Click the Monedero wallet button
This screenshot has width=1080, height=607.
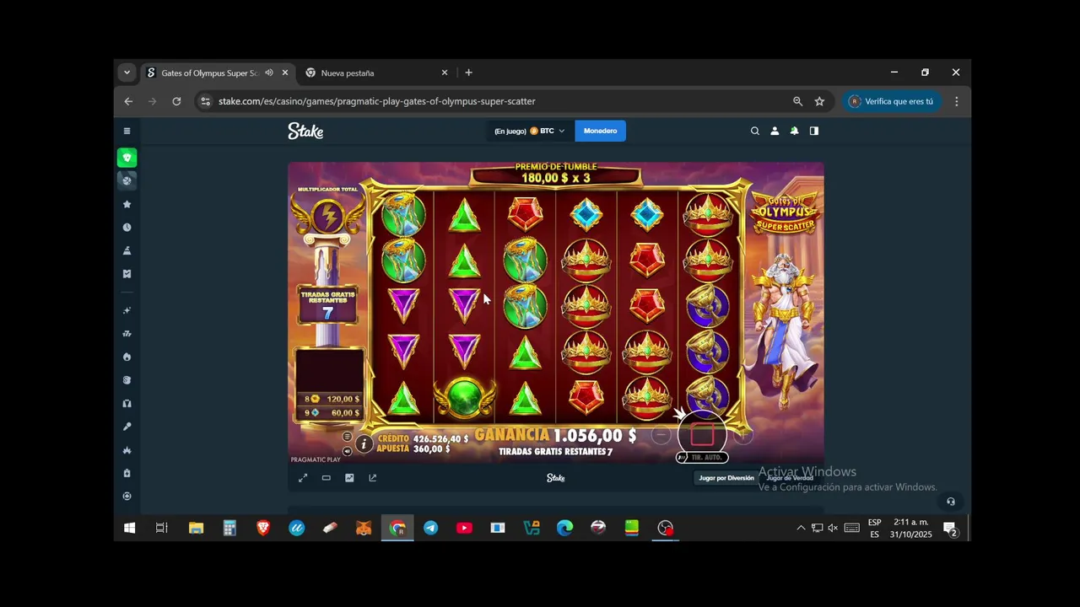click(601, 131)
